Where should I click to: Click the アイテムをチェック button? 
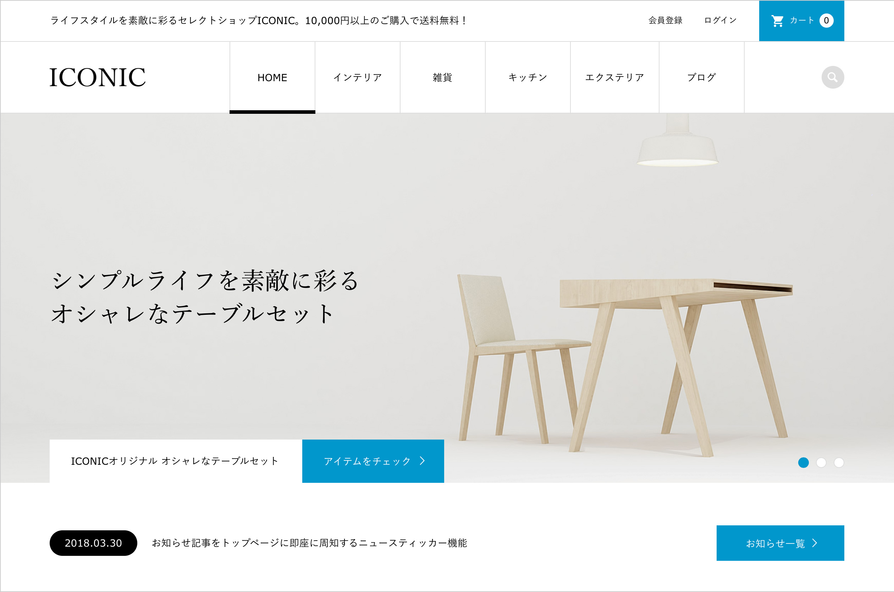[x=373, y=461]
